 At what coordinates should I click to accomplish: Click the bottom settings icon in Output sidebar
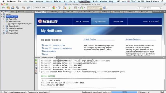[x=36, y=73]
